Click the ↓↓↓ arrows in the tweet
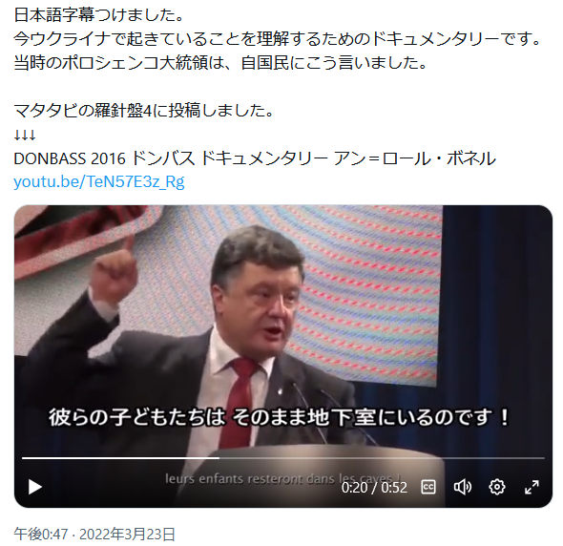The width and height of the screenshot is (563, 546). 25,135
